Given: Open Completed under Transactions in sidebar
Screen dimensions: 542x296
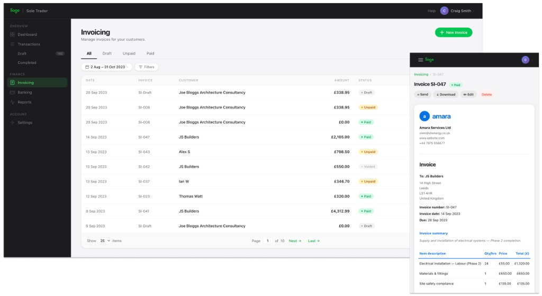Looking at the screenshot, I should (27, 63).
